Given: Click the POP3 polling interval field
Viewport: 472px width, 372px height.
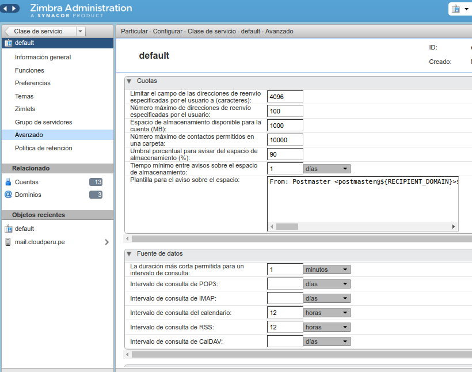Looking at the screenshot, I should pos(285,284).
